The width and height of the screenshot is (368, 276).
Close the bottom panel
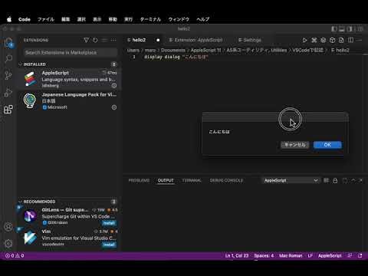tap(361, 180)
